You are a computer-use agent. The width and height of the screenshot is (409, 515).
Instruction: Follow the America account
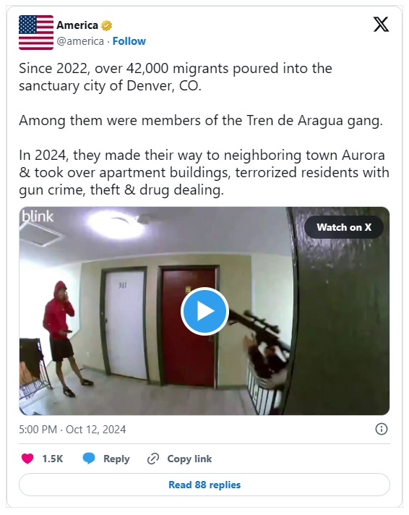click(129, 41)
